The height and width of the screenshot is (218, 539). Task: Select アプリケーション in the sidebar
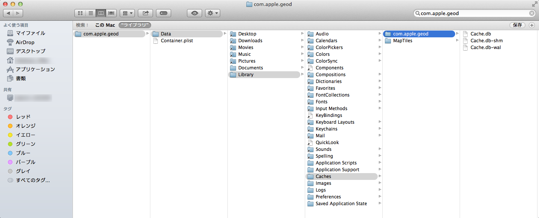tap(35, 69)
